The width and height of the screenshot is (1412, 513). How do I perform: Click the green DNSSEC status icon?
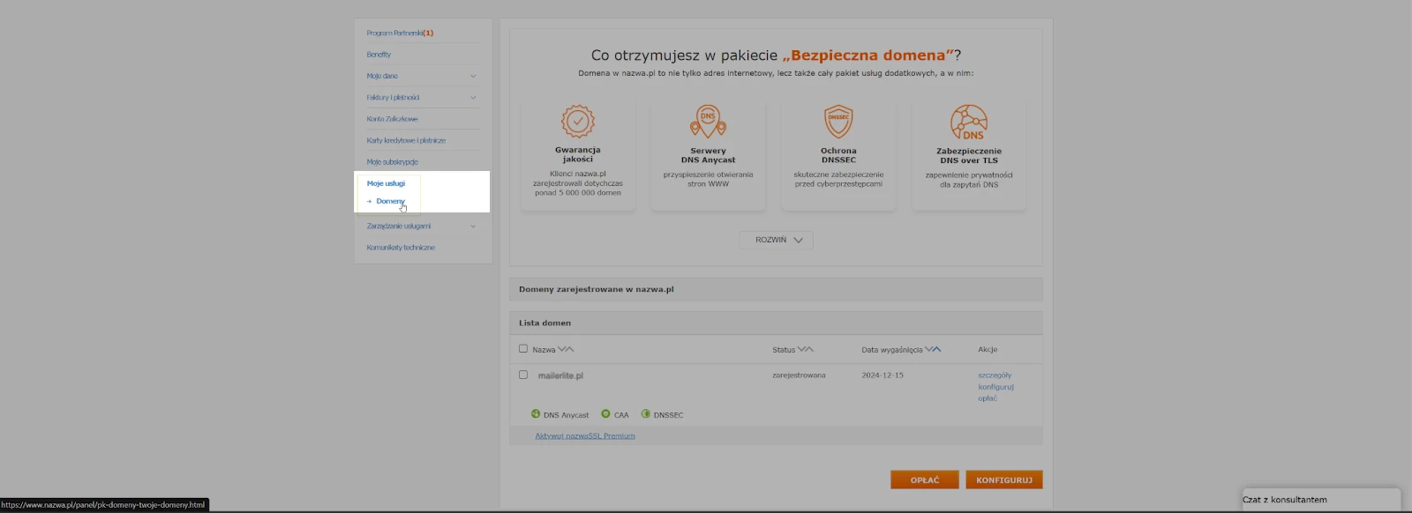(645, 414)
